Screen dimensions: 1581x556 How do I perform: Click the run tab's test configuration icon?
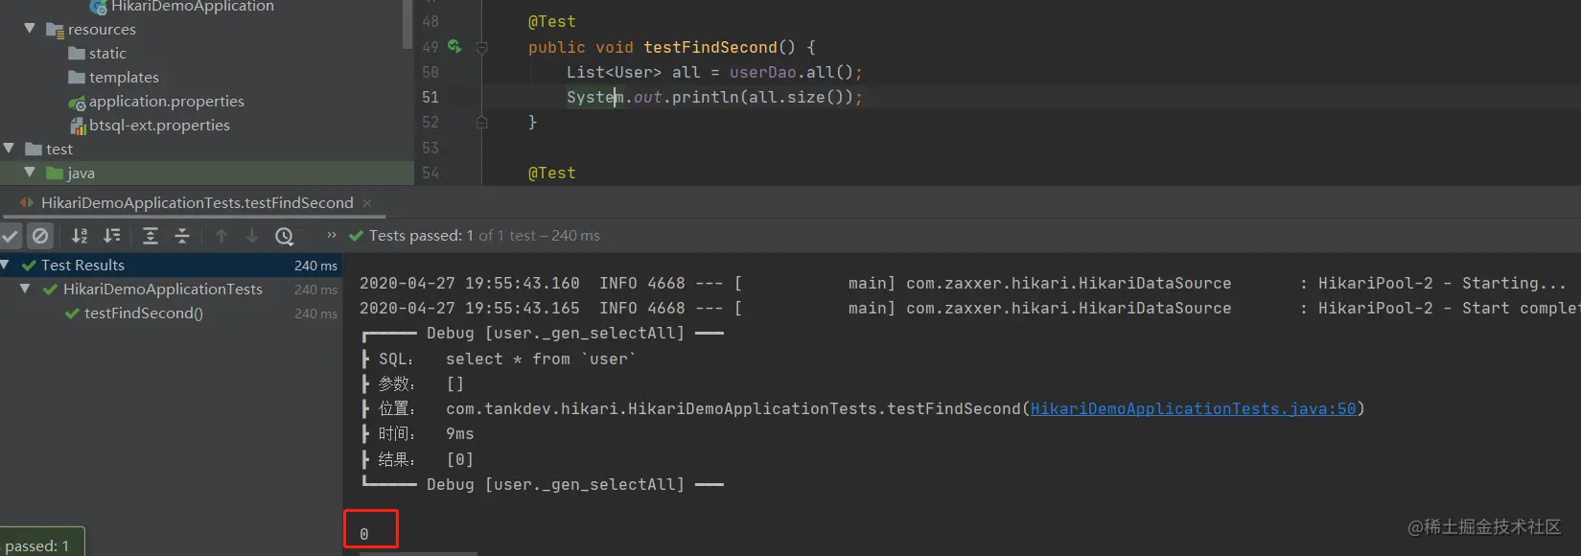(27, 203)
